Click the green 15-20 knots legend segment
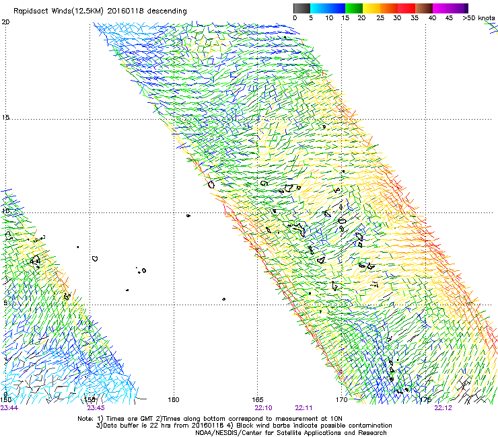 point(354,8)
